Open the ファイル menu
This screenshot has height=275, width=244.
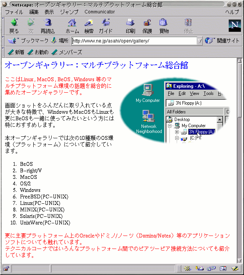point(14,12)
